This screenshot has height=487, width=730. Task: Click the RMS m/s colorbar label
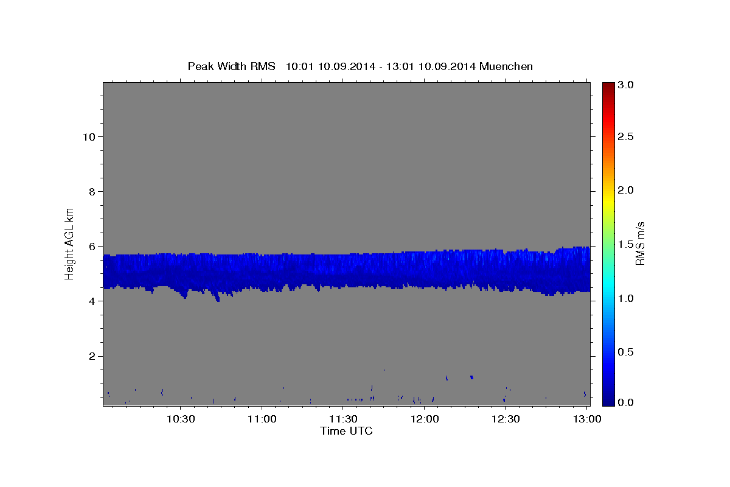pyautogui.click(x=641, y=243)
